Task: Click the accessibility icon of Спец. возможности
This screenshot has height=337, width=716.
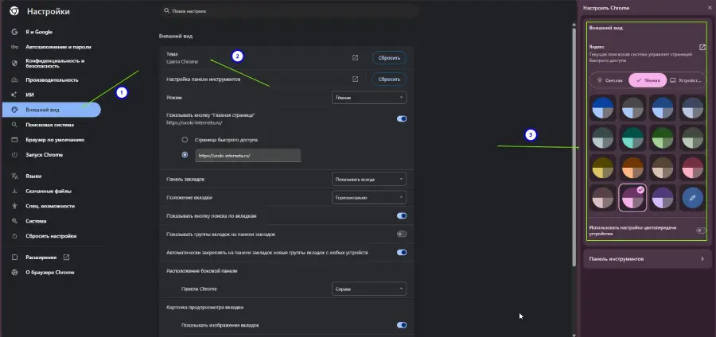Action: point(14,206)
